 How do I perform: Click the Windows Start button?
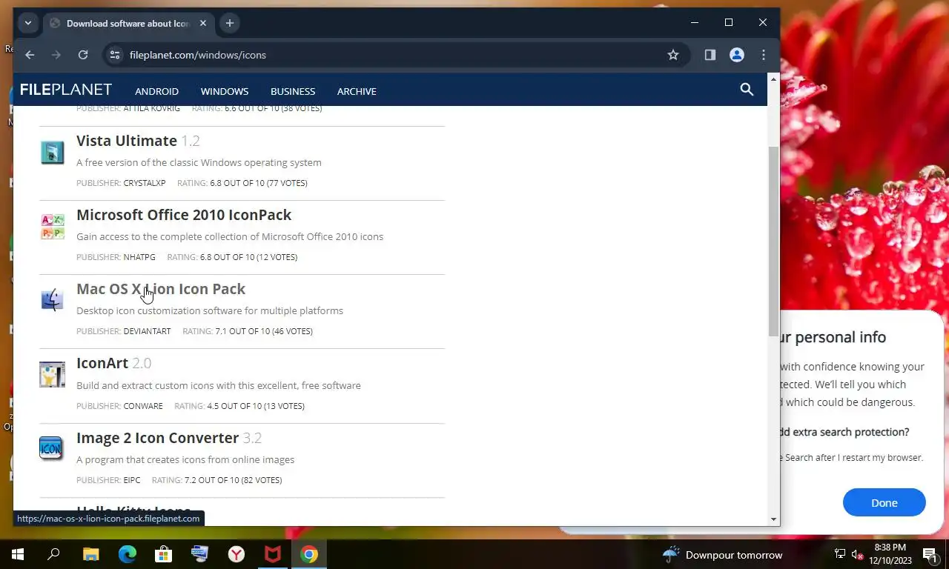pyautogui.click(x=18, y=554)
